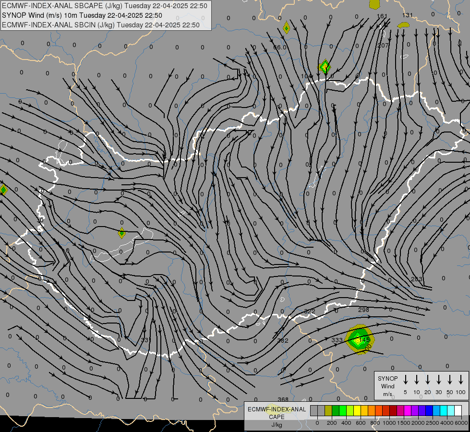Click the dark red swatch at 1000 J/kg
This screenshot has width=470, height=432.
[x=393, y=411]
